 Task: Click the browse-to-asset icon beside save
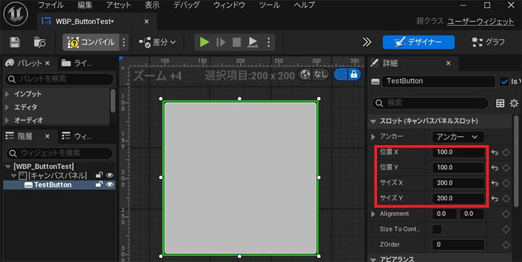40,42
